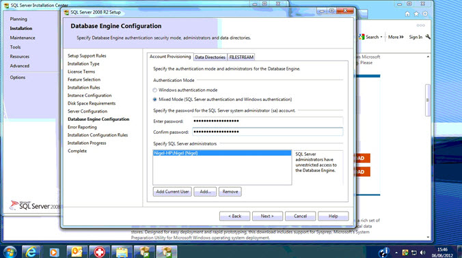Proceed with the Next button

pos(267,216)
